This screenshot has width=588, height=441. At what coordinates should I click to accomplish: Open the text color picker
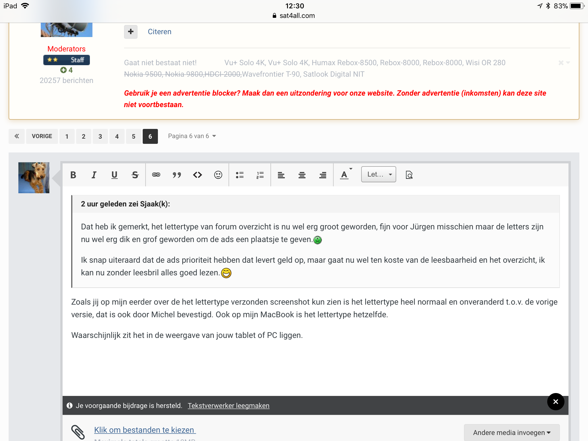click(x=346, y=174)
